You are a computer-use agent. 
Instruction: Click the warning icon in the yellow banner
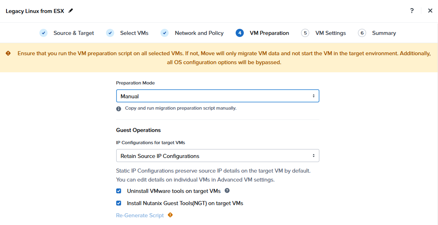[x=8, y=54]
